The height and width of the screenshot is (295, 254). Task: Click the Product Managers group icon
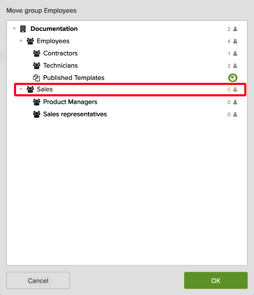click(x=36, y=102)
